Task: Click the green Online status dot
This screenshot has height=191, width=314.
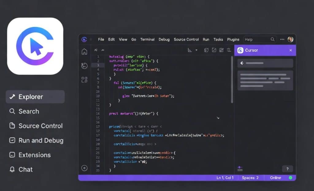Action: point(290,178)
